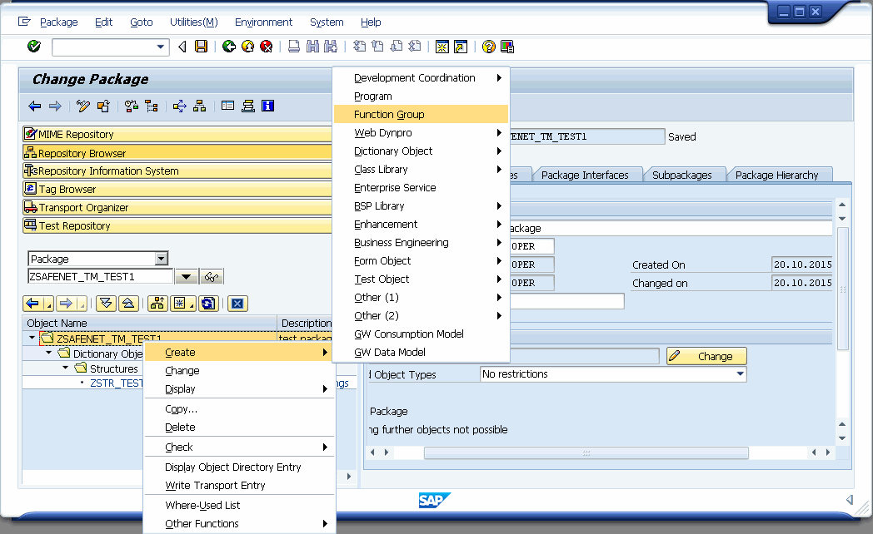This screenshot has height=534, width=873.
Task: Click Expand All Nodes icon in tree toolbar
Action: point(106,304)
